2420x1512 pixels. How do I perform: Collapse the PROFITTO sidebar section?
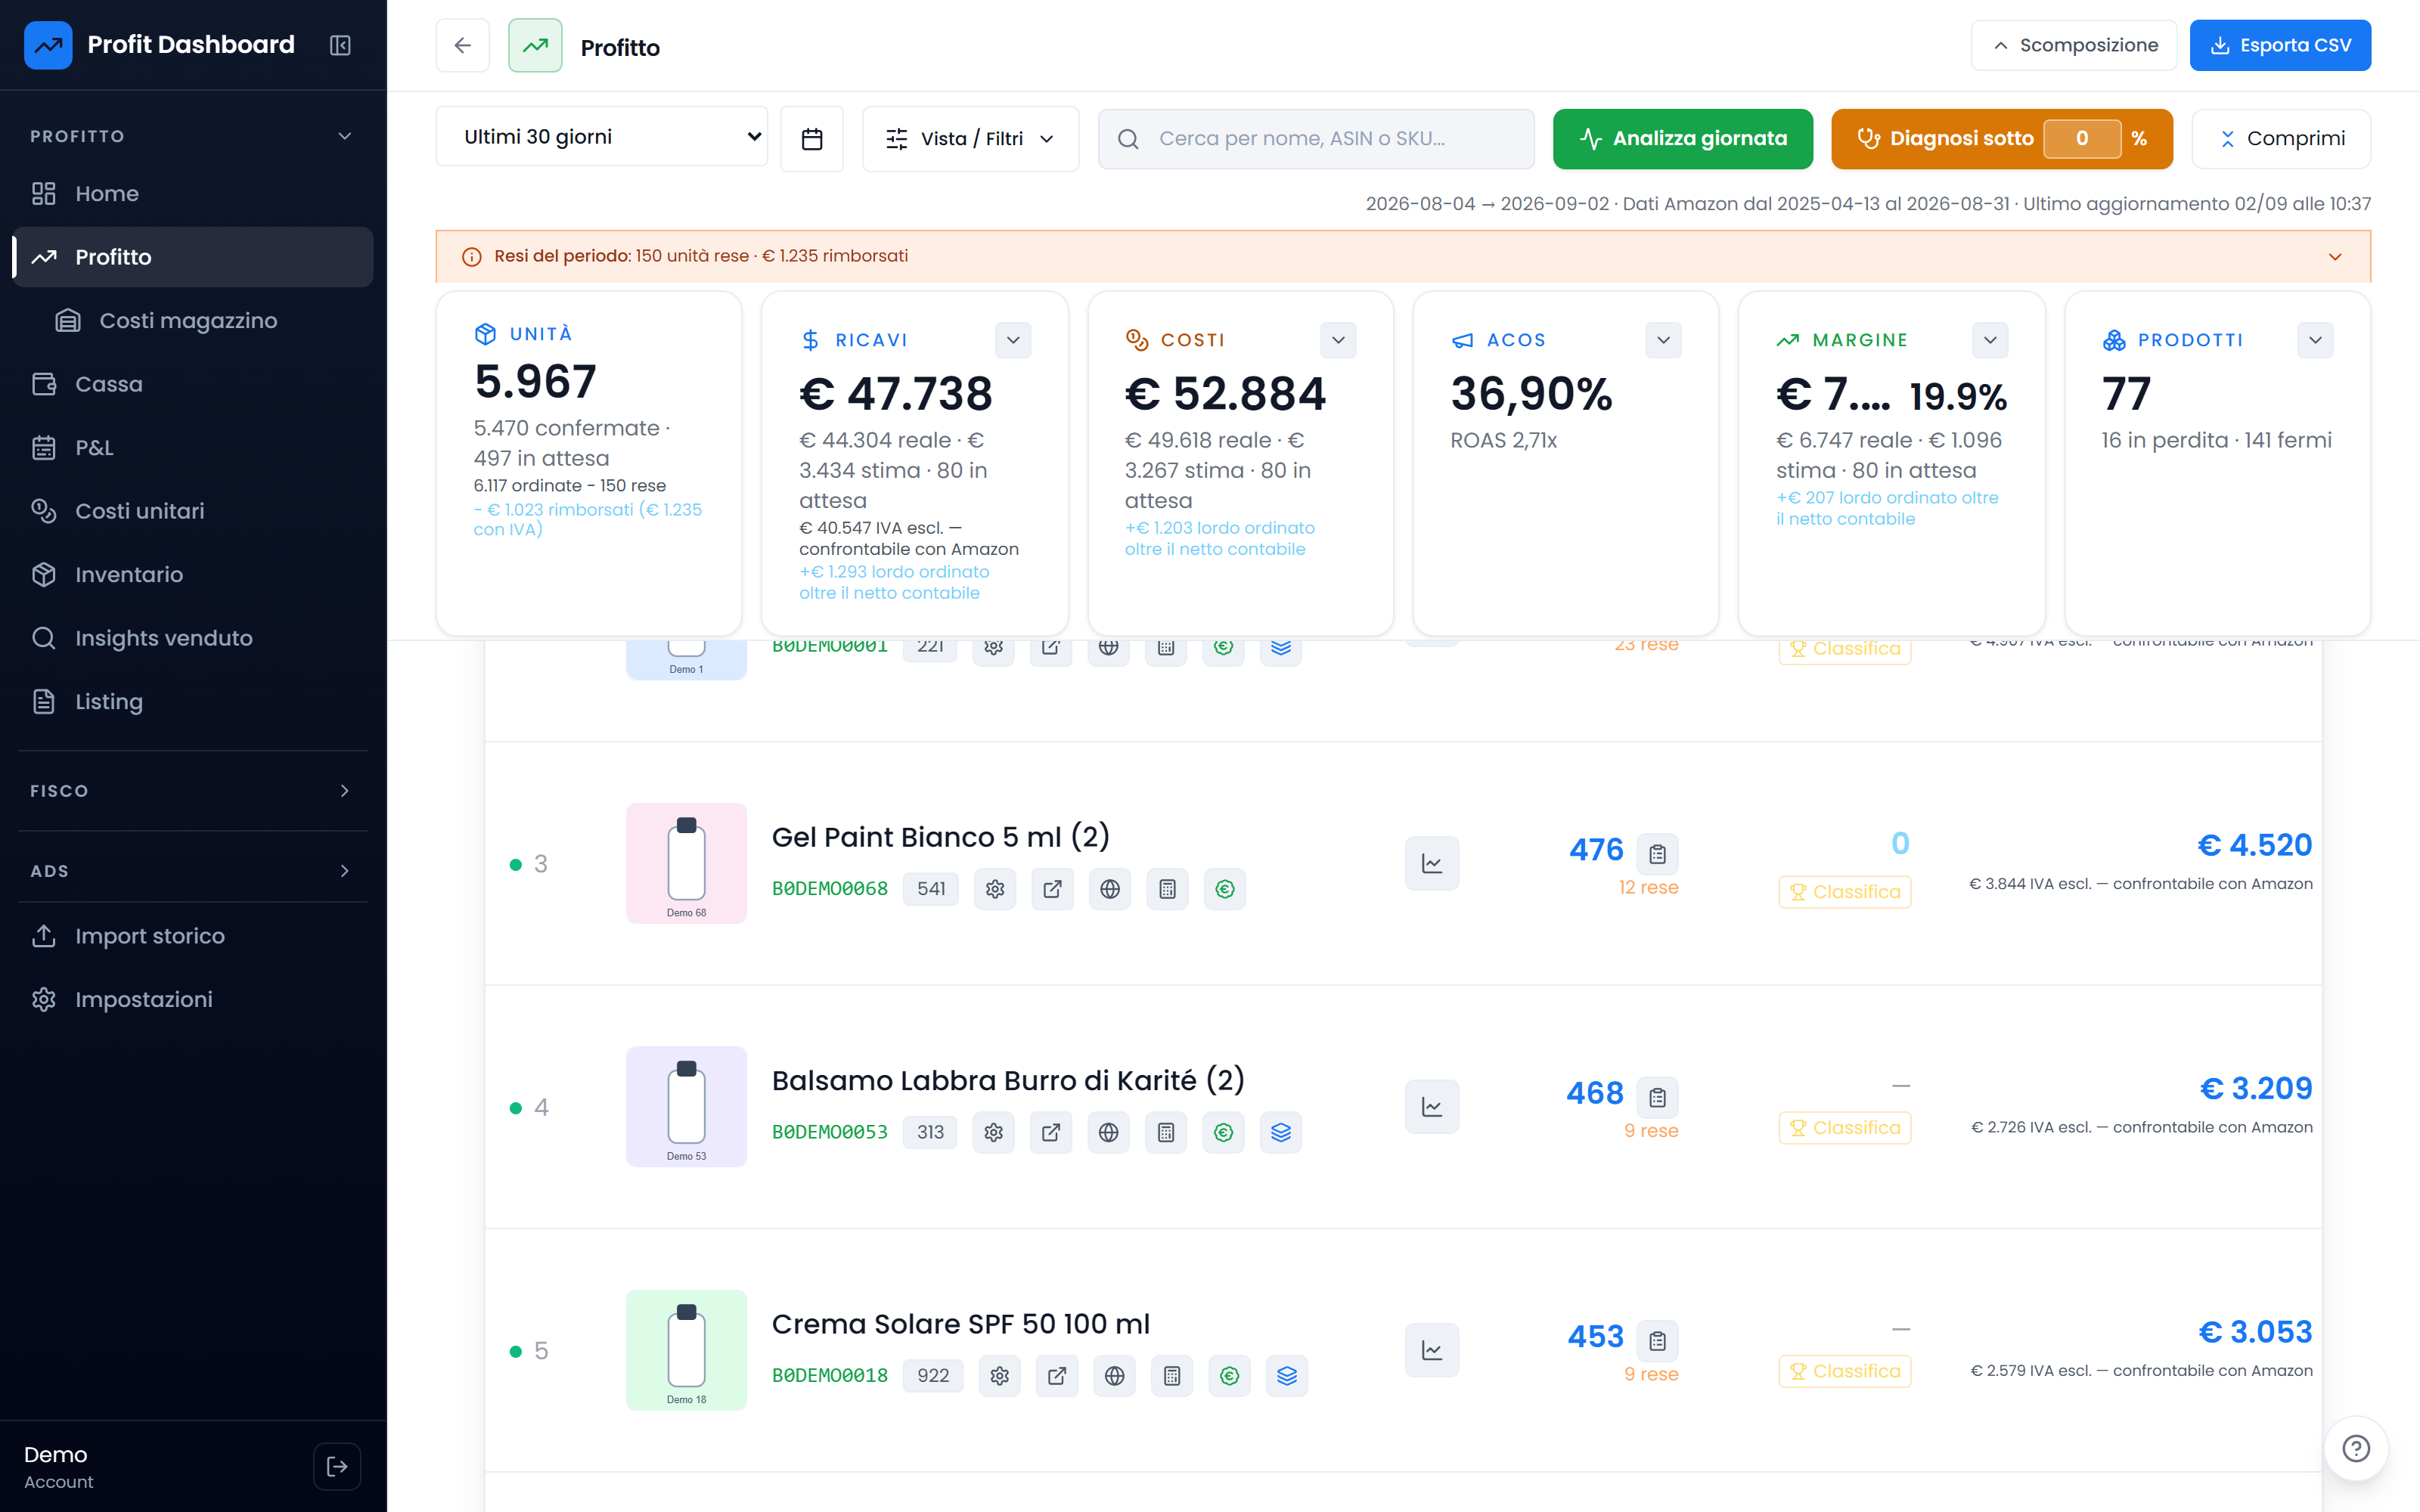pos(193,136)
